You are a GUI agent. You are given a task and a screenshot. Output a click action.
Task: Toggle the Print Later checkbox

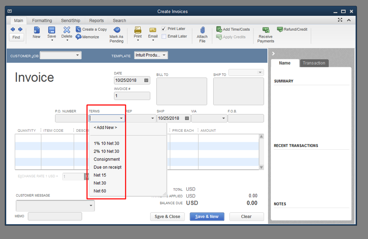pos(164,29)
